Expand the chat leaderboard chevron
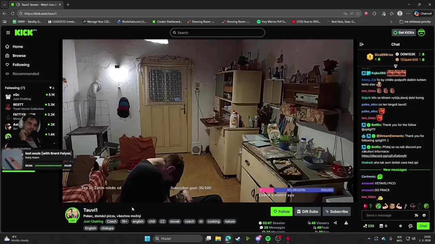This screenshot has width=435, height=244. pyautogui.click(x=395, y=66)
